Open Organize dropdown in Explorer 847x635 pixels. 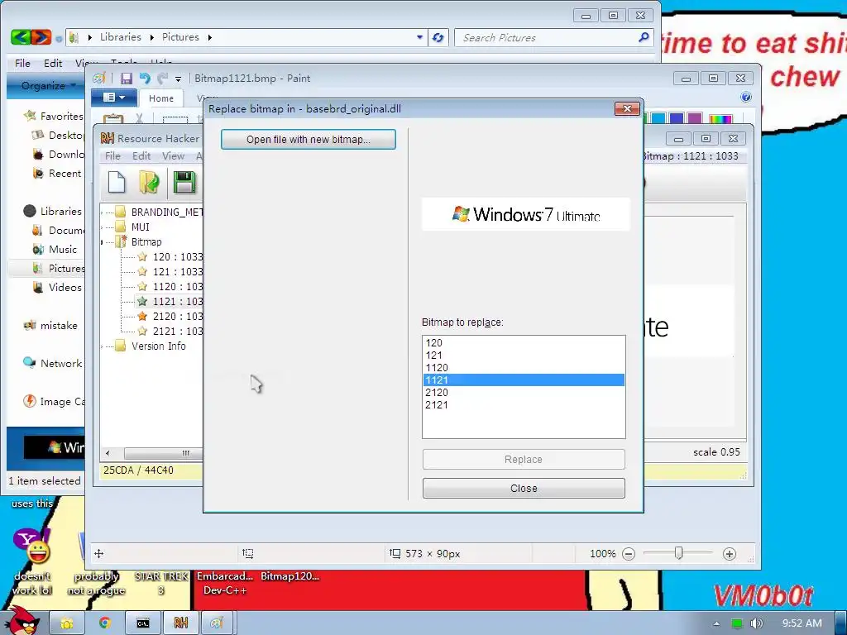tap(47, 85)
